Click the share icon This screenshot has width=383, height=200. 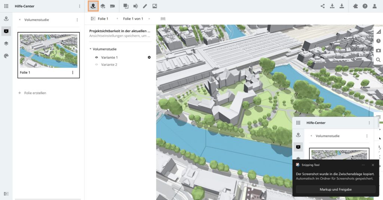coord(322,6)
